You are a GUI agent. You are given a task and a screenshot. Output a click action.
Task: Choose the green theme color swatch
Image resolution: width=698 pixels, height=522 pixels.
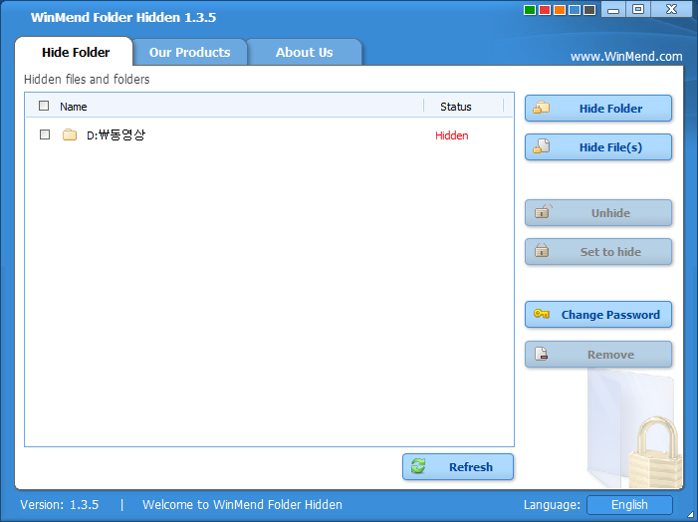click(x=530, y=10)
